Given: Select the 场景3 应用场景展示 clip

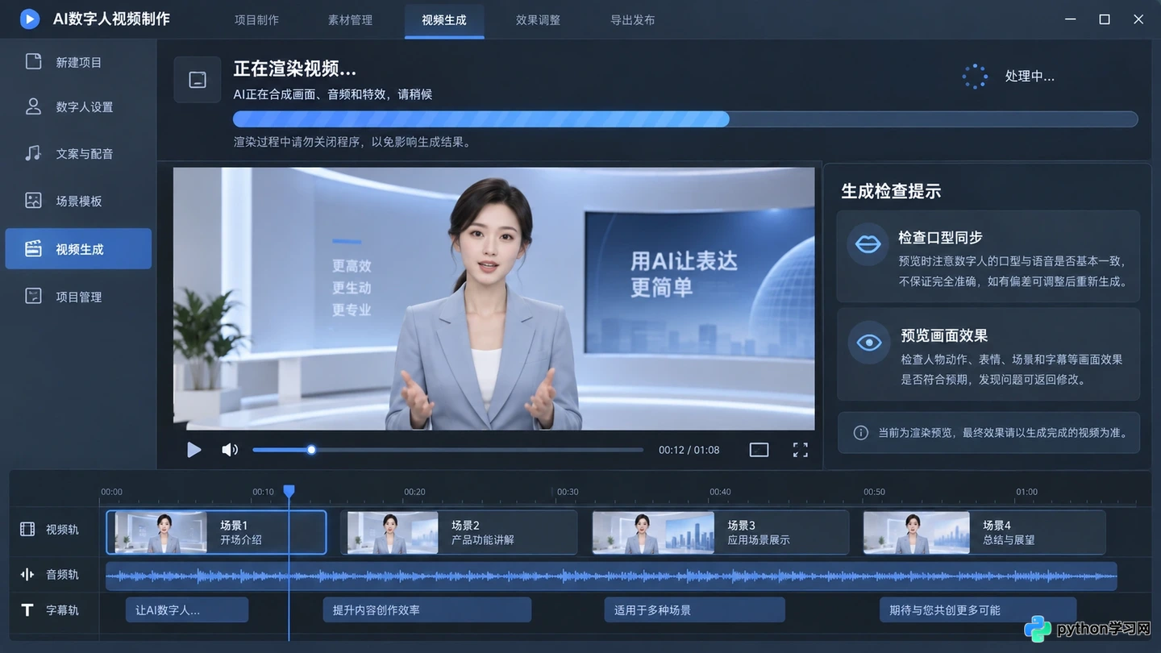Looking at the screenshot, I should point(720,532).
